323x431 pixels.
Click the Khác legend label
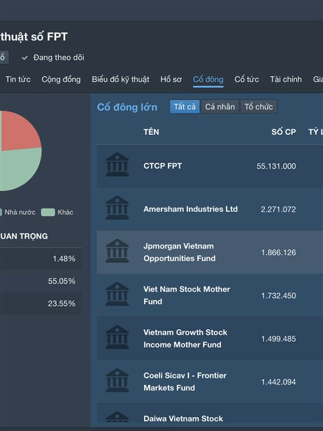click(65, 212)
